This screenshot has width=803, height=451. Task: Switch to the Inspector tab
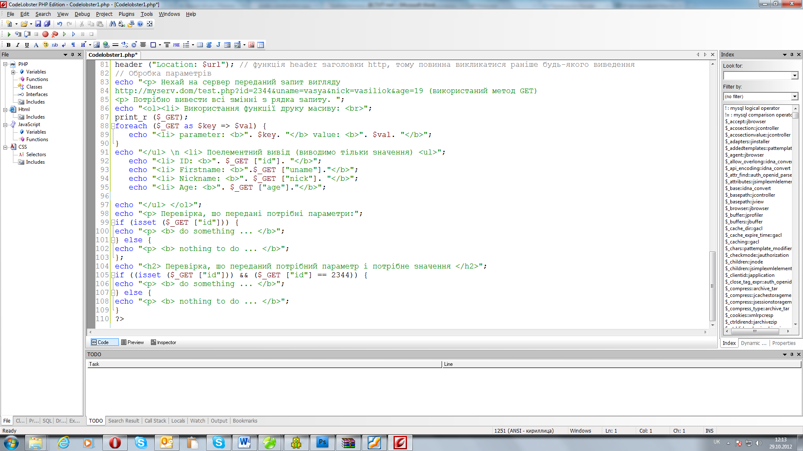[164, 342]
